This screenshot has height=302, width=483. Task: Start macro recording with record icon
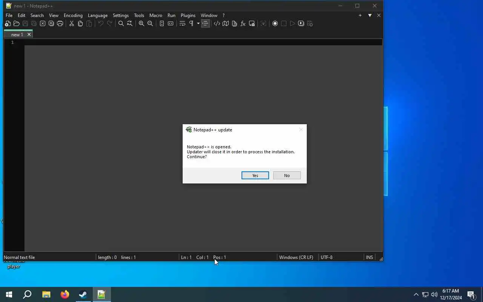(x=275, y=23)
